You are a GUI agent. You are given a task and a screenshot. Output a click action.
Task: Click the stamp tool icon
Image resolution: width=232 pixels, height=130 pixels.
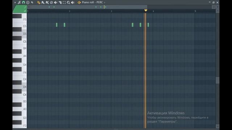28,3
